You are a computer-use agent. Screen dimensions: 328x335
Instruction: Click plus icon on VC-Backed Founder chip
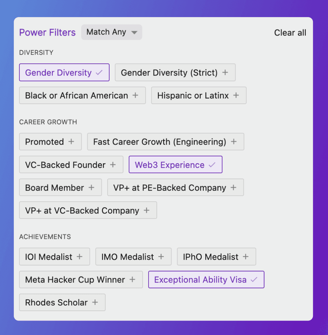(113, 165)
